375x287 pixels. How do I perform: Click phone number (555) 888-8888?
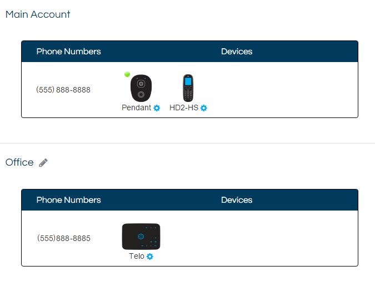(63, 90)
